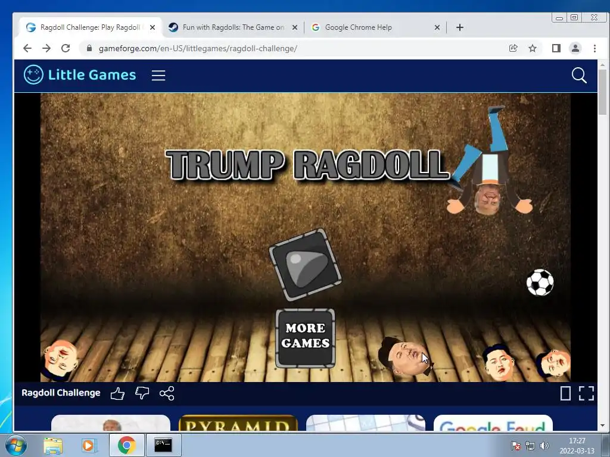Click the Little Games smiley logo

33,74
